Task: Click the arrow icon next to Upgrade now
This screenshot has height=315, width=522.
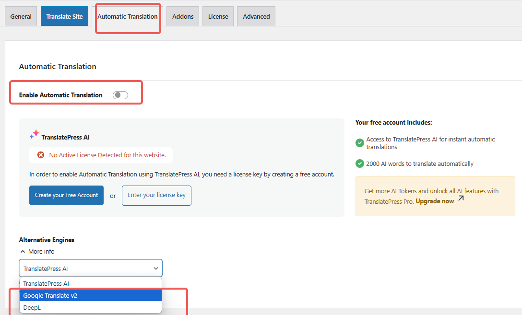Action: 461,198
